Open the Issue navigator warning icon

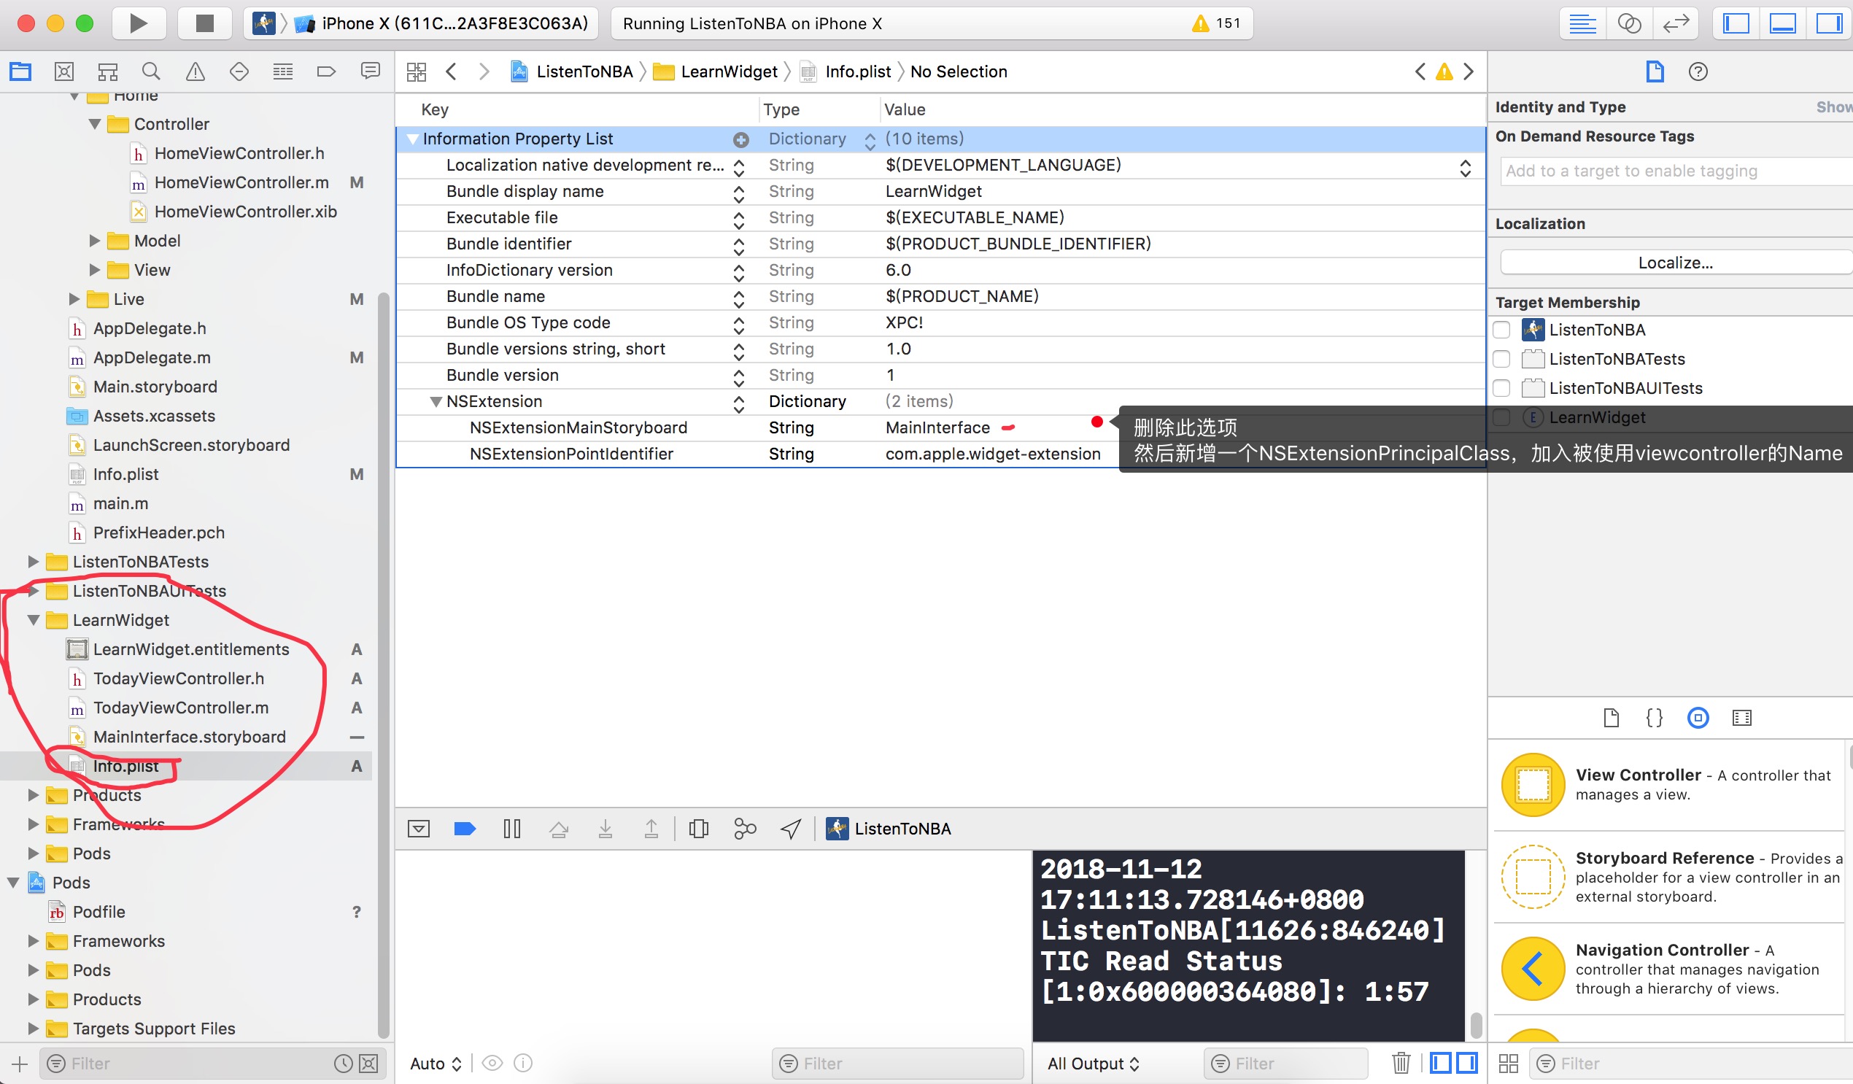(x=195, y=71)
